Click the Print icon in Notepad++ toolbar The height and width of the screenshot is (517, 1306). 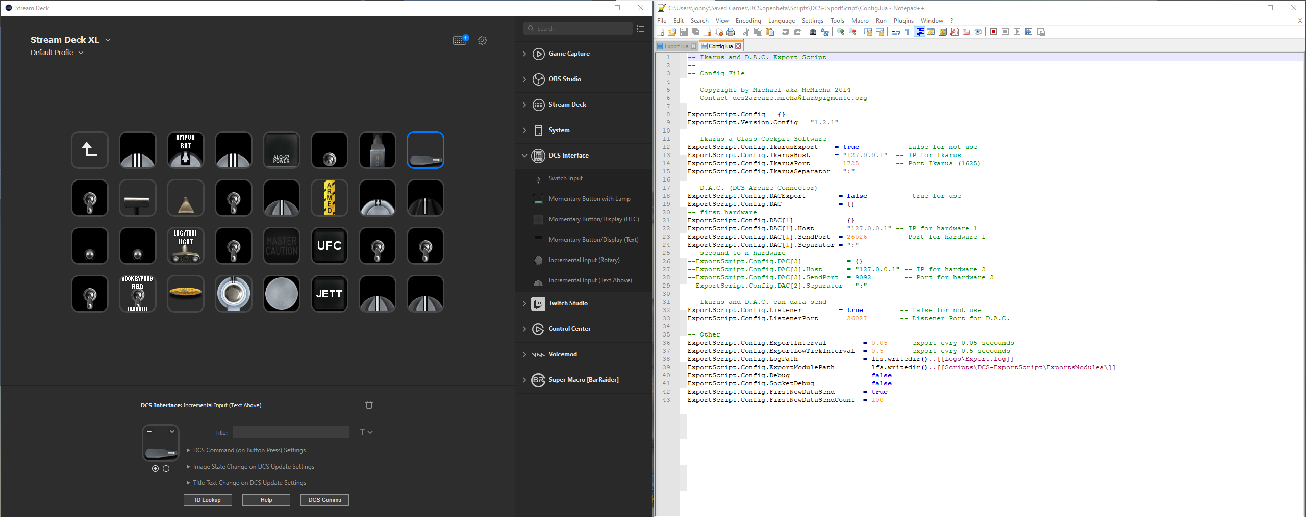[x=731, y=32]
